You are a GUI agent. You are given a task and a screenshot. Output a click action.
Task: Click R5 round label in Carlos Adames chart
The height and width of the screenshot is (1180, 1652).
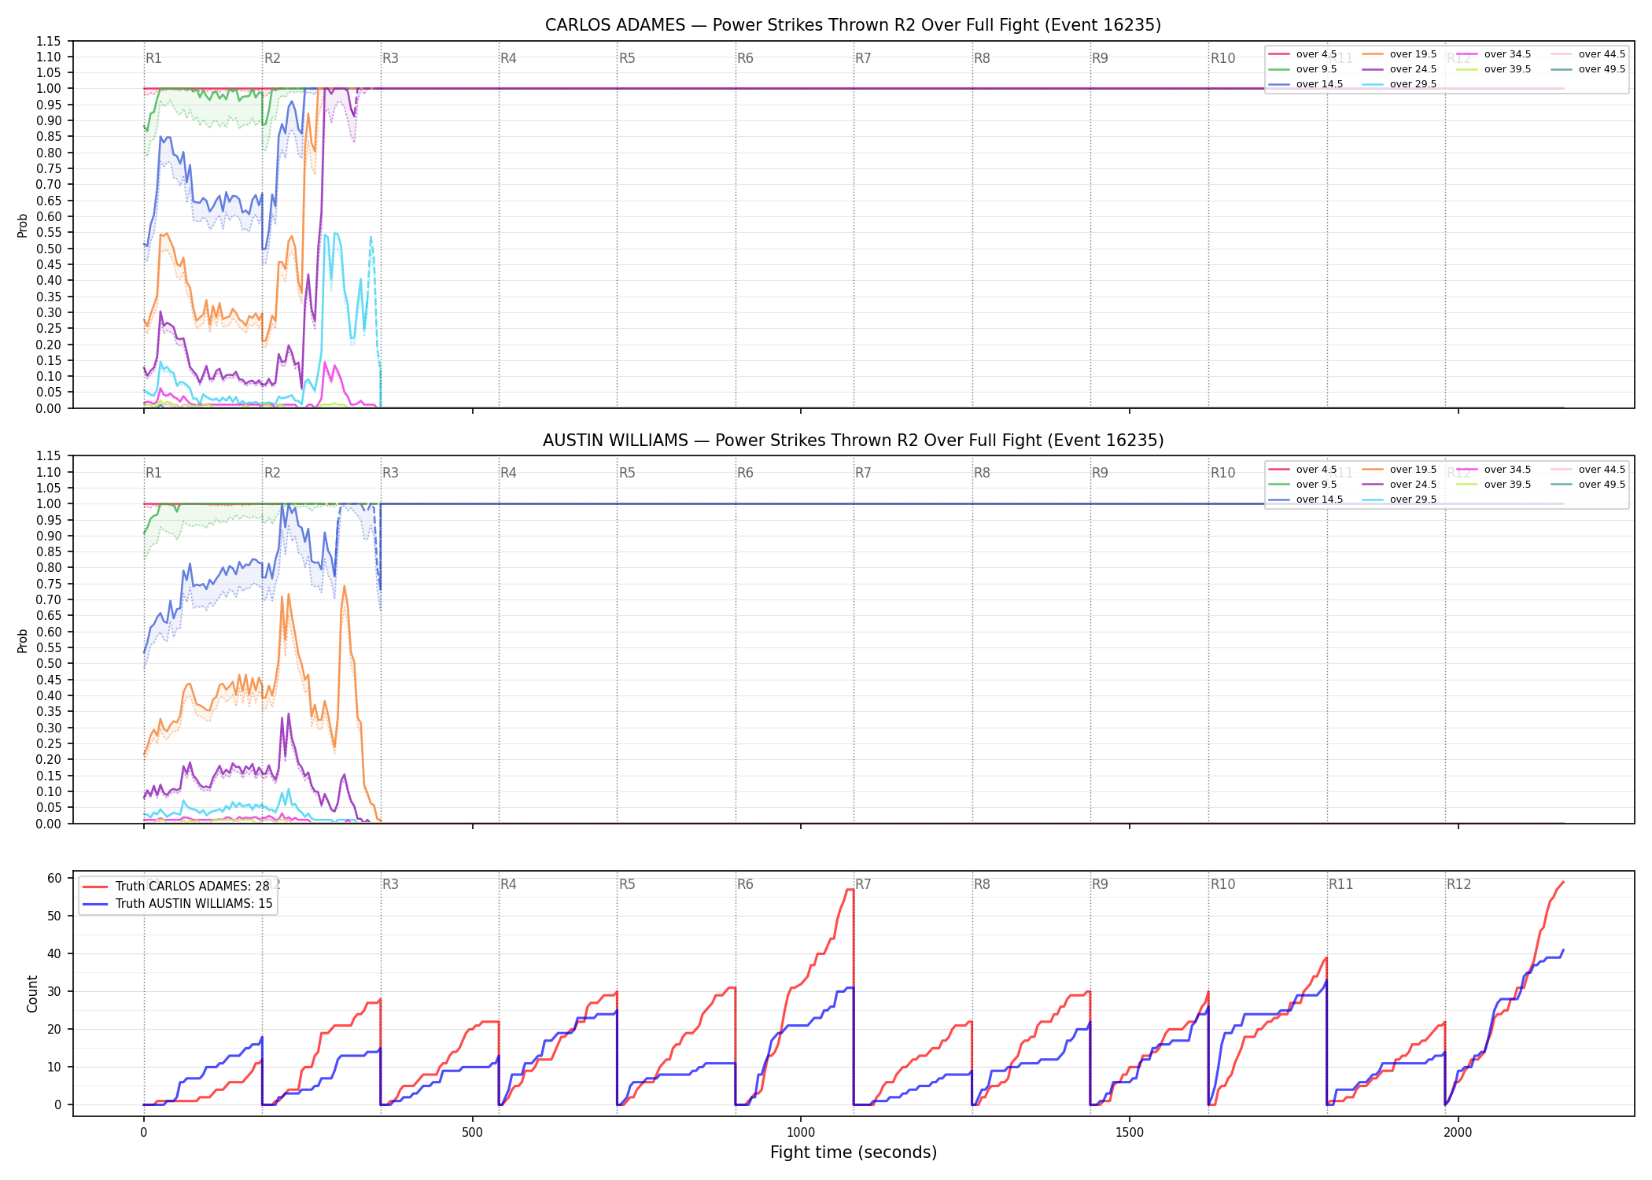(x=627, y=58)
